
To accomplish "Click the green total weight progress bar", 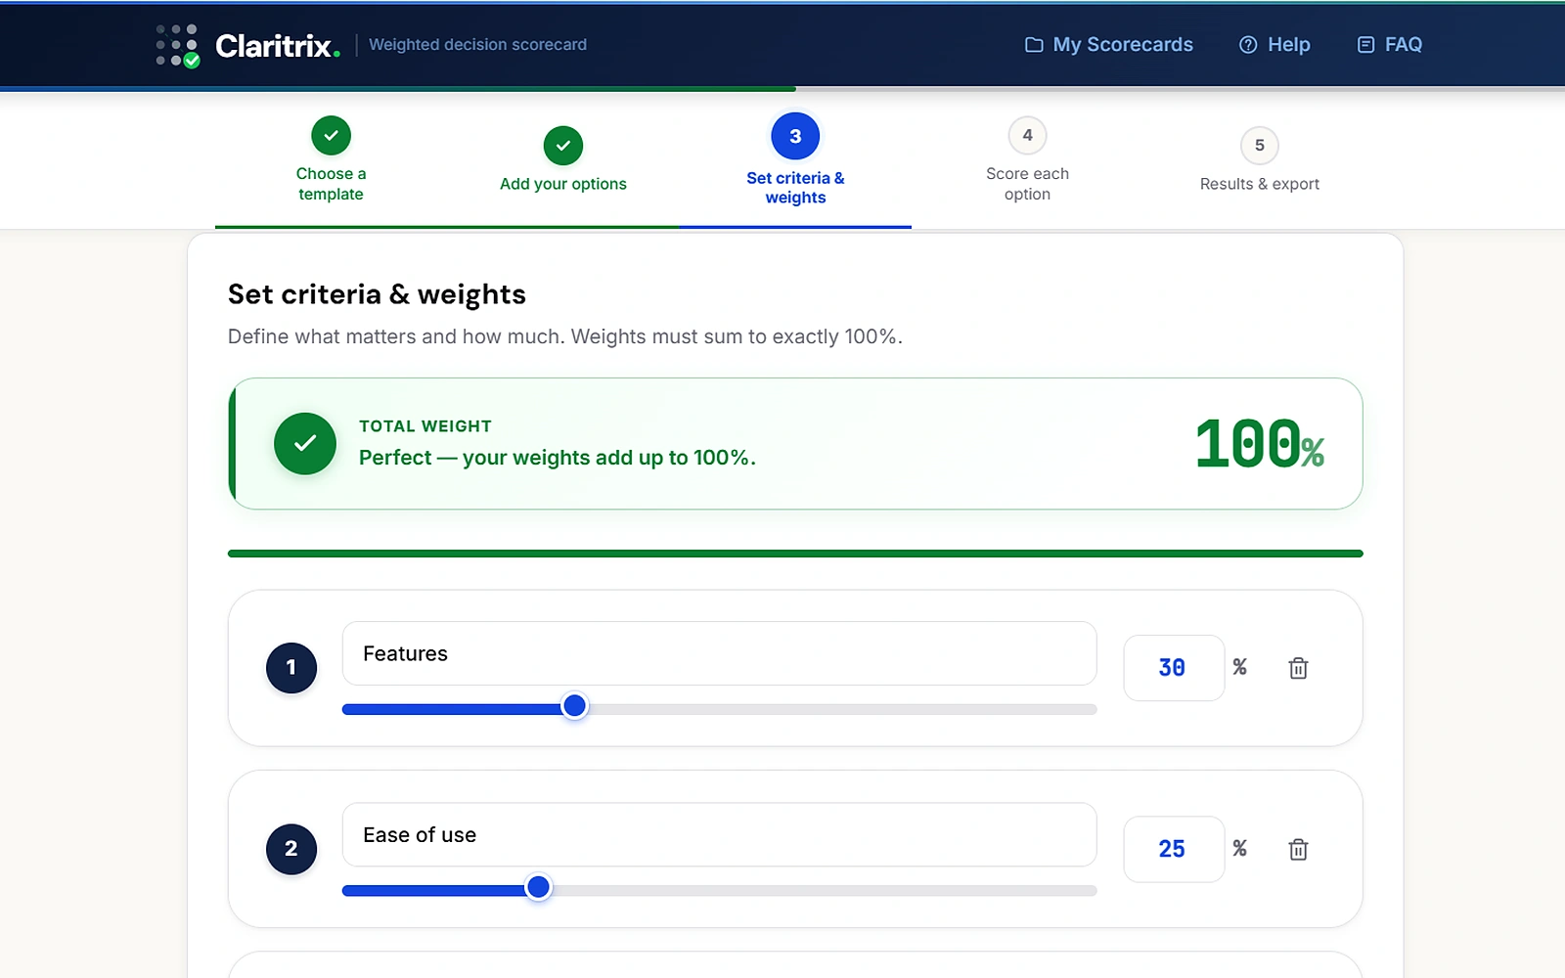I will coord(795,554).
